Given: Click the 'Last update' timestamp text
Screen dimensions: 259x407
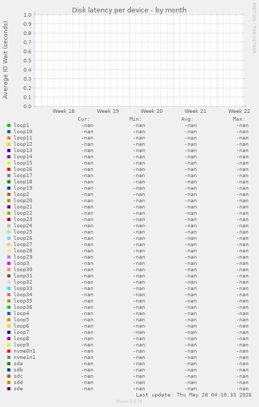Looking at the screenshot, I should [x=194, y=395].
